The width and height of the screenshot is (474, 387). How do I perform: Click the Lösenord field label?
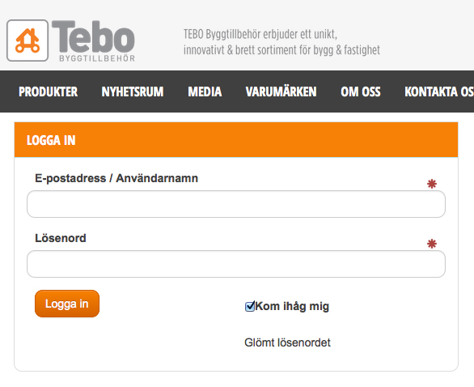pos(61,238)
